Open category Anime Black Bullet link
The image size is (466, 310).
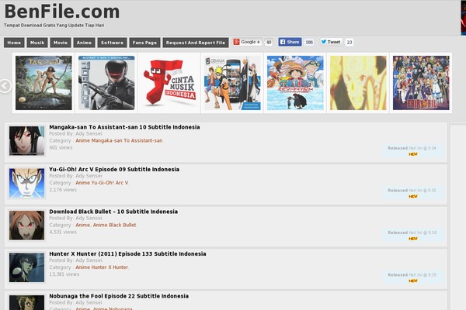[115, 225]
